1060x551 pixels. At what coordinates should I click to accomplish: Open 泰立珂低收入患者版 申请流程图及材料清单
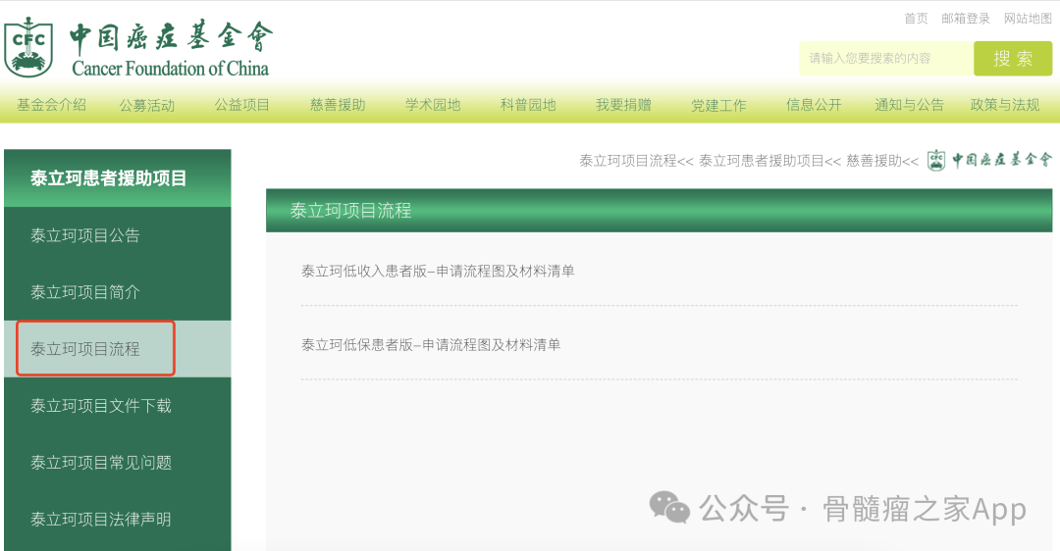(x=438, y=271)
